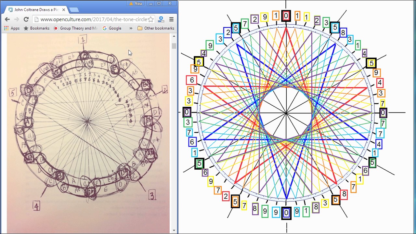
Task: Minimize the Chrome window
Action: [x=151, y=4]
